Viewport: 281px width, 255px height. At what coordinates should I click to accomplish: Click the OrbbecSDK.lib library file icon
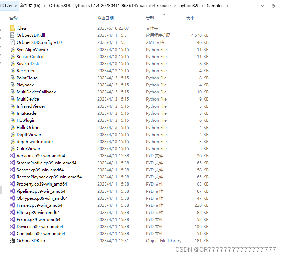click(x=12, y=240)
